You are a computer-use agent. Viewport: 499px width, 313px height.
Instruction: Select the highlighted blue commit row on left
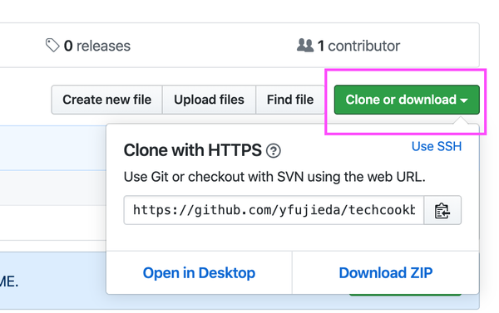53,148
